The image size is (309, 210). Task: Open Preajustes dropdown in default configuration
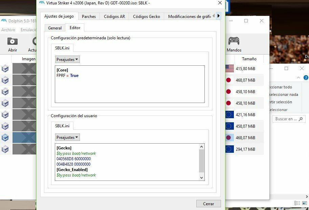click(x=67, y=59)
